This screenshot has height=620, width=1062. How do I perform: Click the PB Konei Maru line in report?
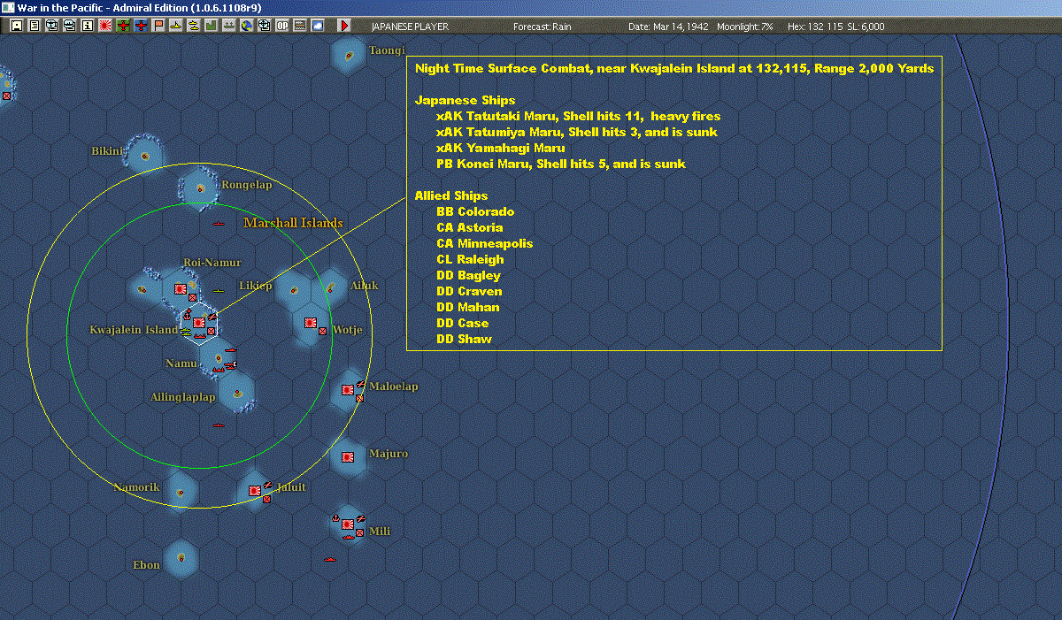pyautogui.click(x=561, y=164)
